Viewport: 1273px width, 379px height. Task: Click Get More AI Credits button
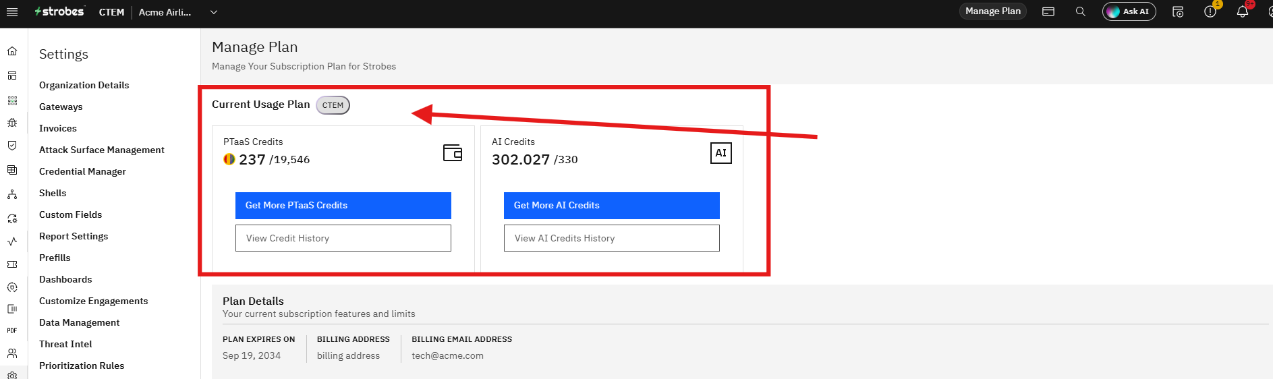click(612, 206)
